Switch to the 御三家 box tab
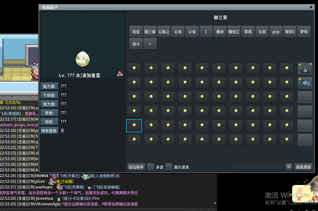 pyautogui.click(x=150, y=31)
